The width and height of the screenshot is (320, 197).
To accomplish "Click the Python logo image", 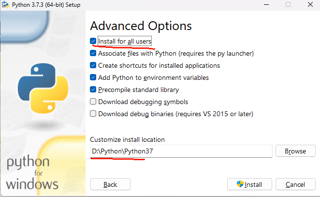I will click(43, 88).
